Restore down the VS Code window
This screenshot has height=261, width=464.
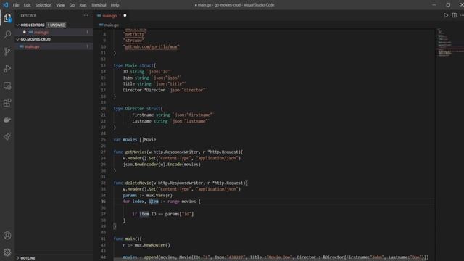coord(448,5)
